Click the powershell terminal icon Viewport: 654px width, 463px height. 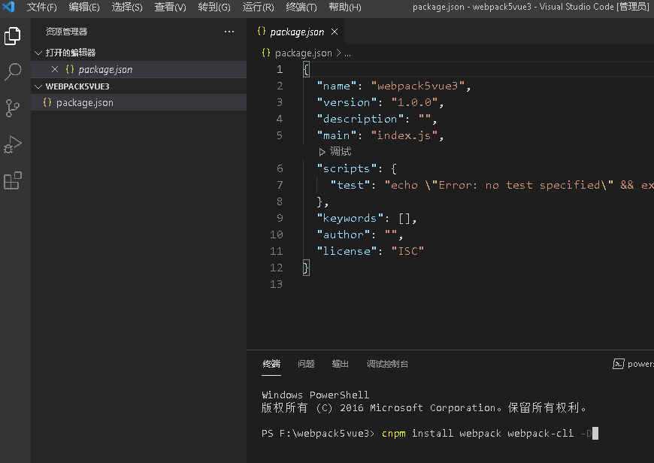pyautogui.click(x=618, y=364)
